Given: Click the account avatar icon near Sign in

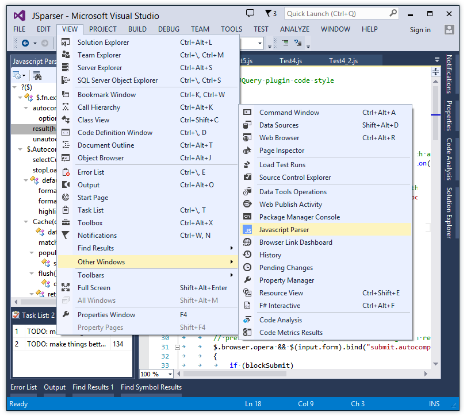Looking at the screenshot, I should point(449,29).
